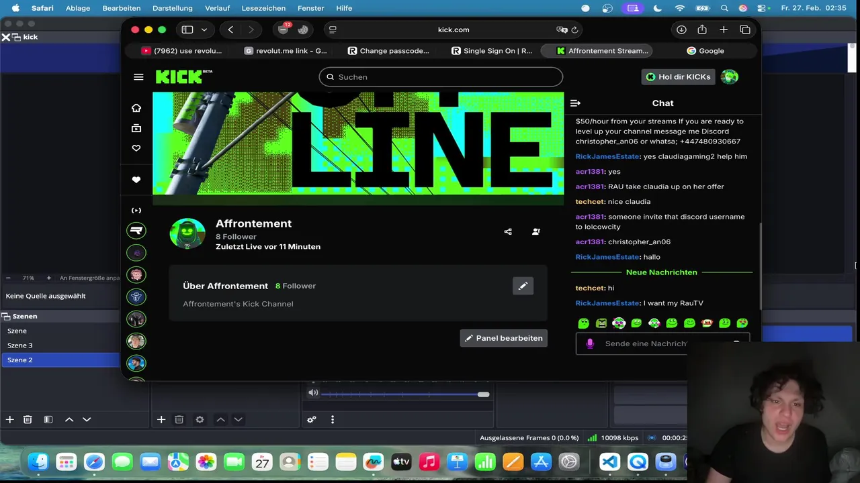The height and width of the screenshot is (483, 860).
Task: Mute the OBS audio mixer speaker
Action: 313,392
